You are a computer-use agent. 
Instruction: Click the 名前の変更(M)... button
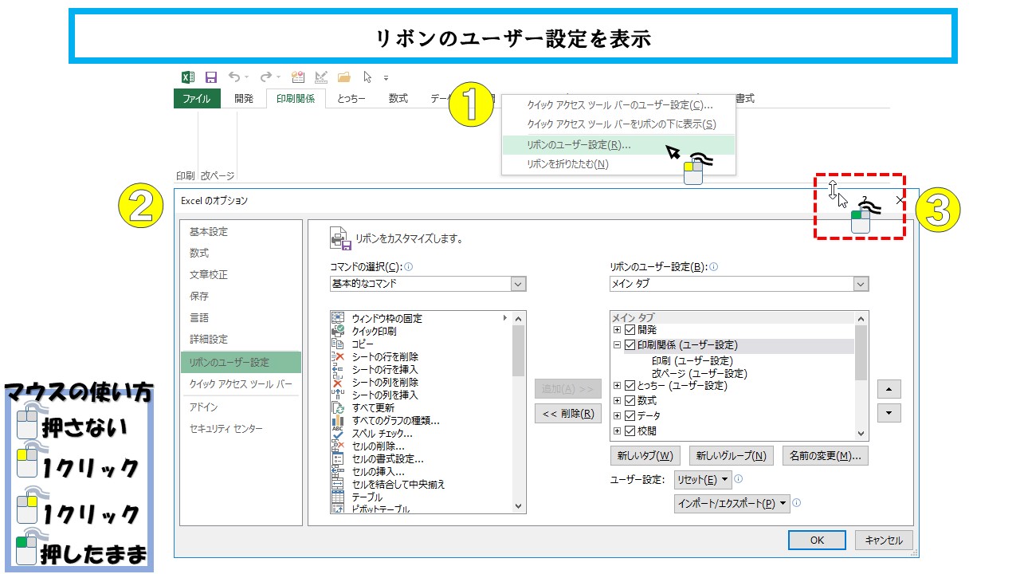[x=825, y=456]
